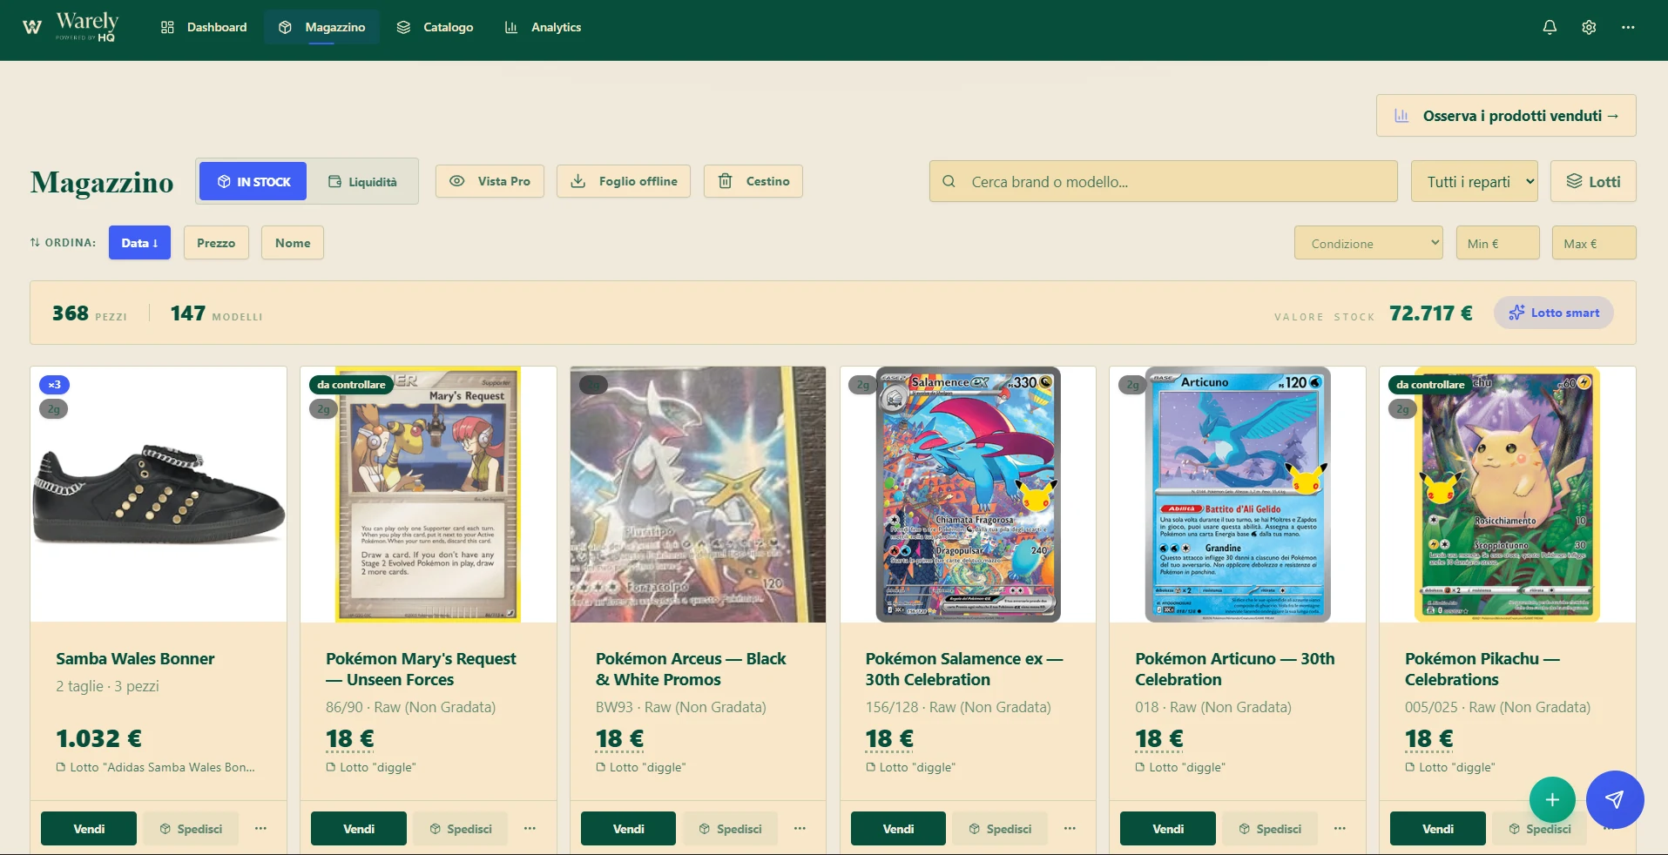Expand the Condizione dropdown
Image resolution: width=1668 pixels, height=855 pixels.
[x=1368, y=243]
